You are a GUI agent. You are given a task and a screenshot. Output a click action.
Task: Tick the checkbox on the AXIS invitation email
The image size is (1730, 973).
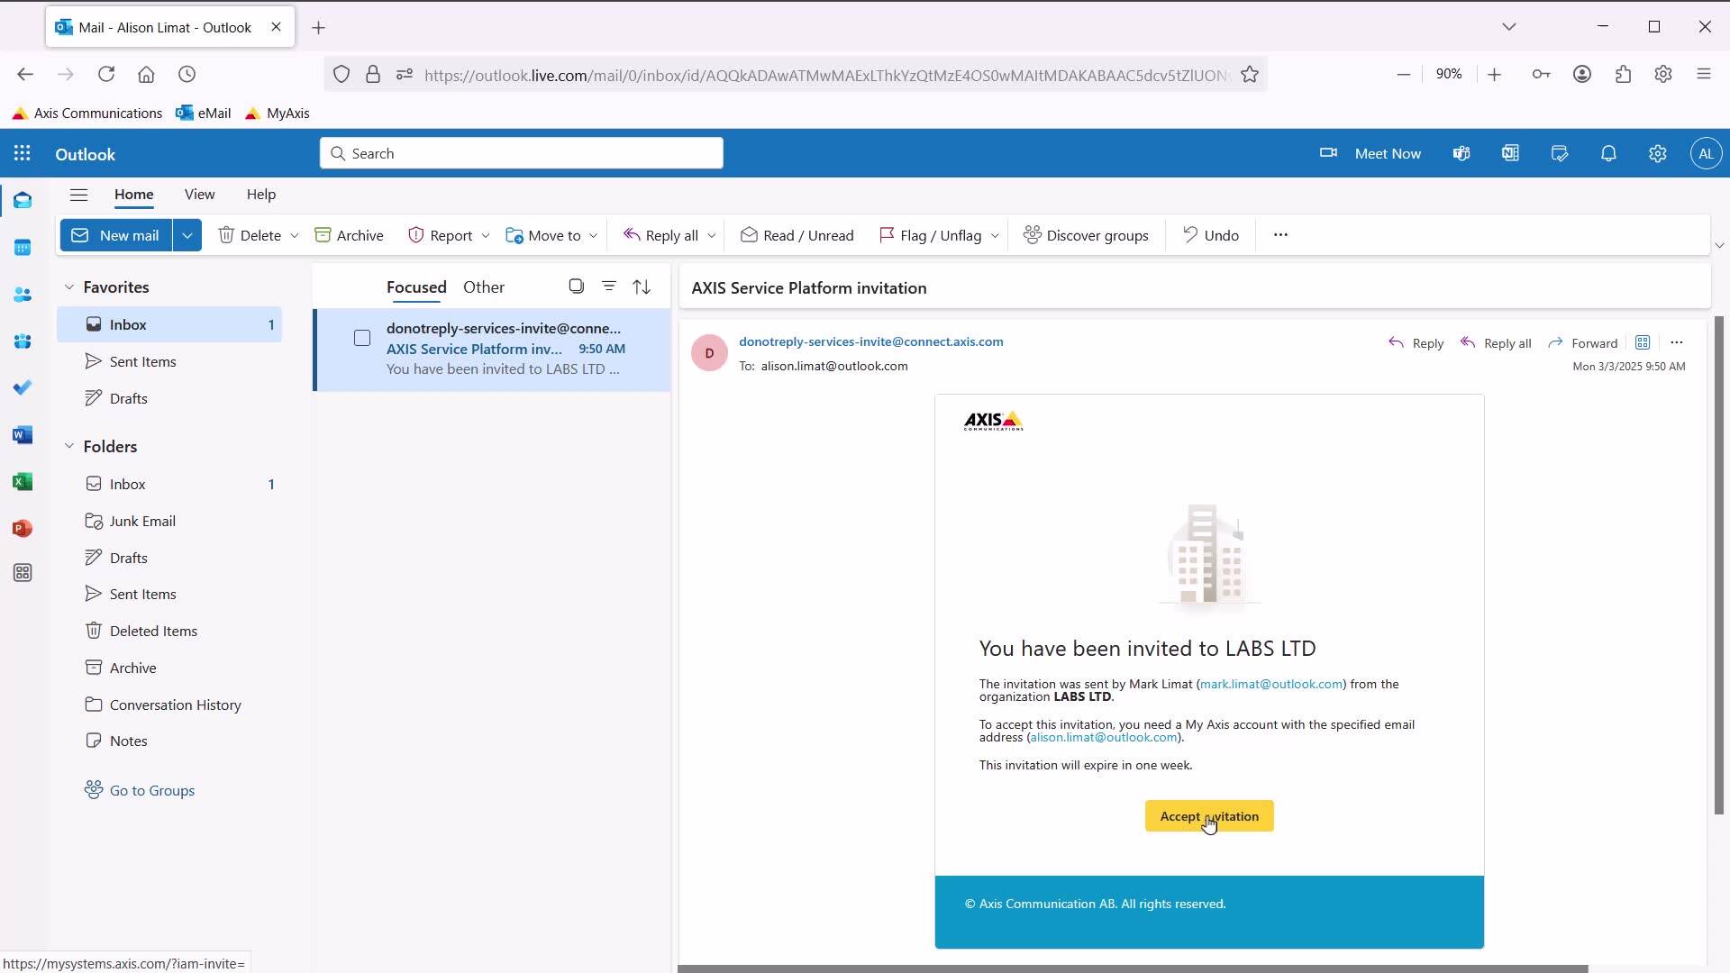click(x=362, y=338)
